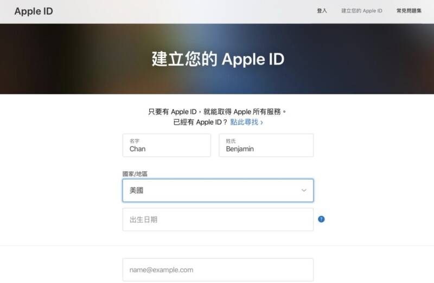Focus the 姓氏 field containing Benjamin
The height and width of the screenshot is (283, 434).
(266, 145)
